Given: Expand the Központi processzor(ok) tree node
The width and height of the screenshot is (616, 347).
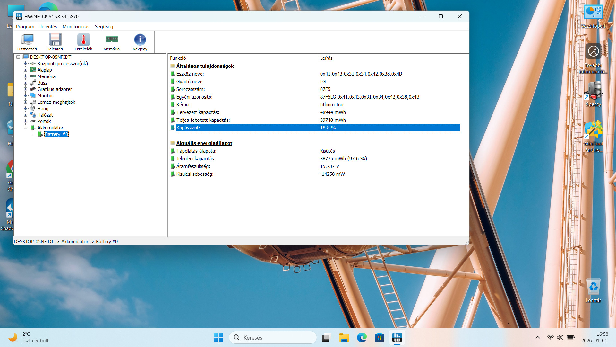Looking at the screenshot, I should pyautogui.click(x=25, y=64).
